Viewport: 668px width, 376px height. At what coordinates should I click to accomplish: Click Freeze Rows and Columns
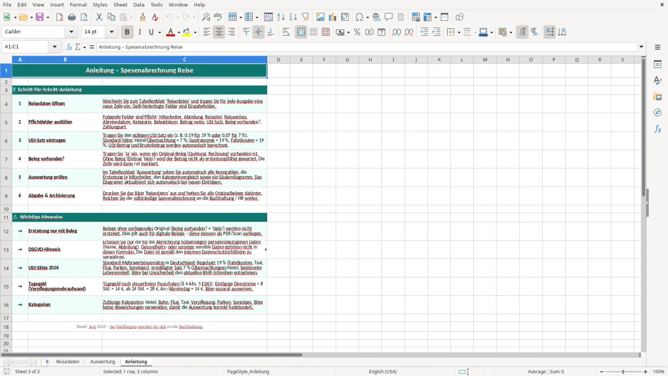(428, 17)
